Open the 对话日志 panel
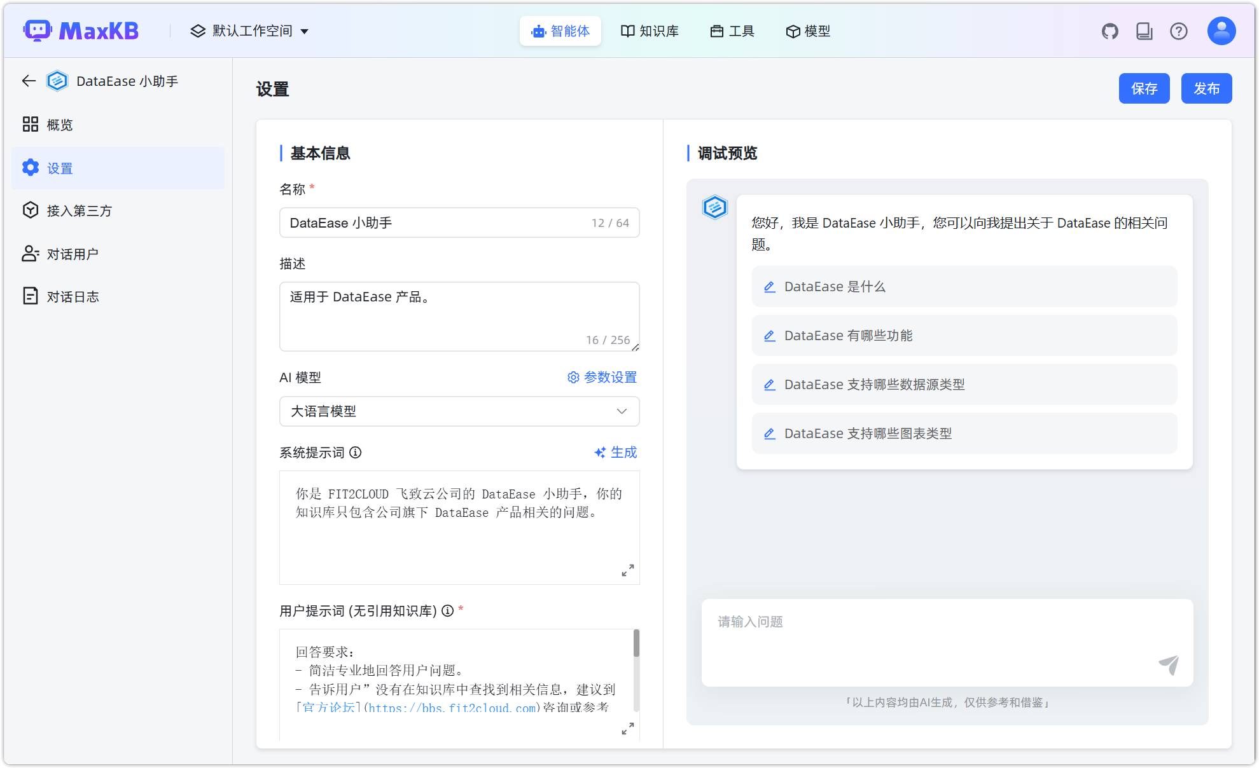Screen dimensions: 1259x768 point(72,295)
